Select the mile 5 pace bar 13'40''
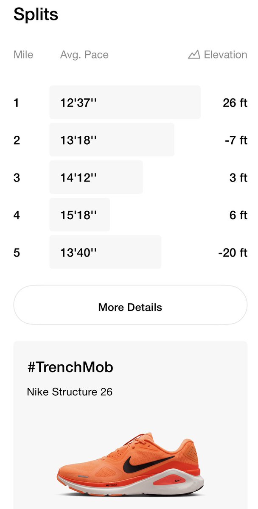 point(105,252)
